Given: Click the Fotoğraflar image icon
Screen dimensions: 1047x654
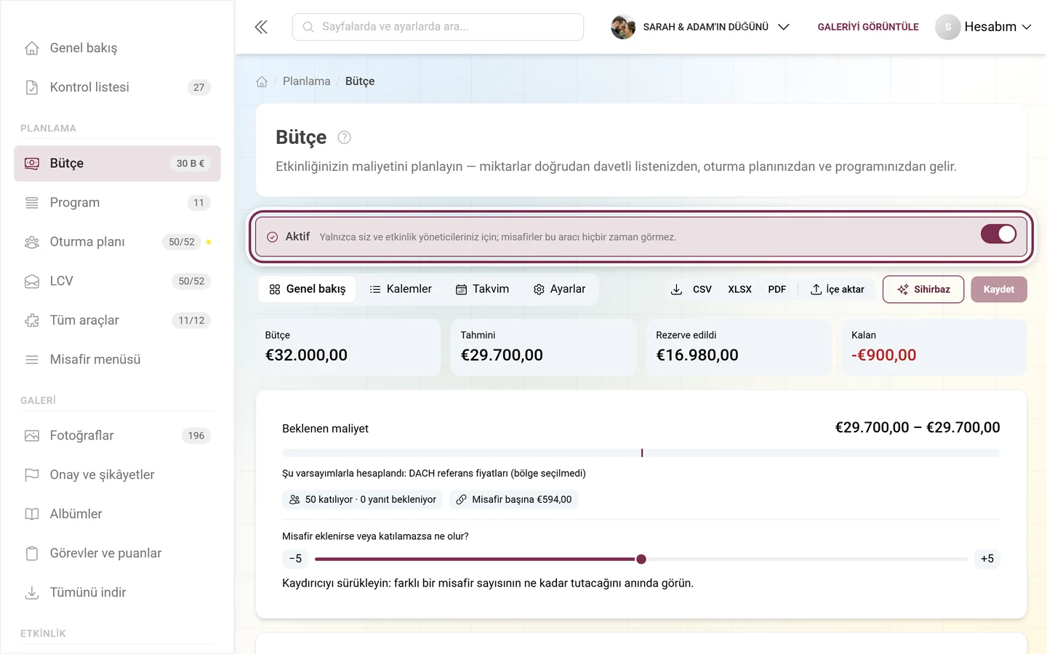Looking at the screenshot, I should (32, 436).
